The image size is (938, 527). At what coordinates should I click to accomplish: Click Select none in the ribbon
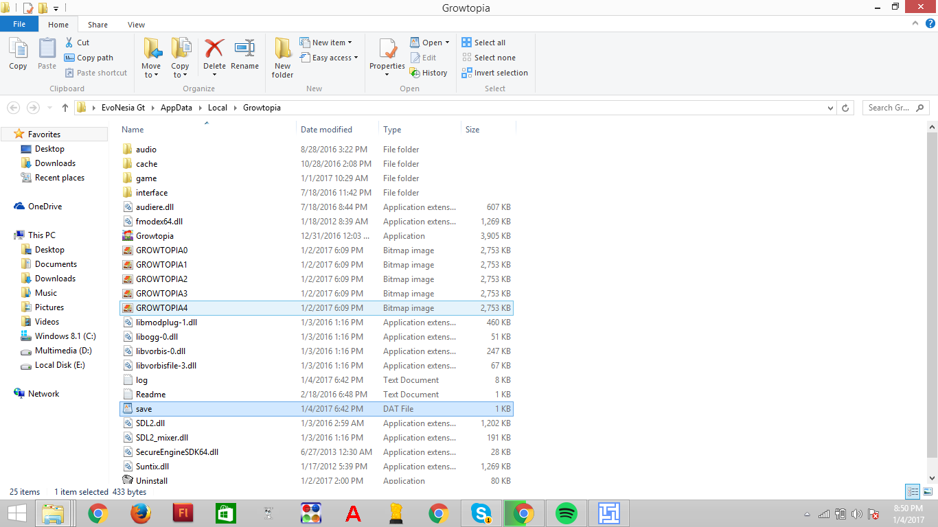pos(489,58)
